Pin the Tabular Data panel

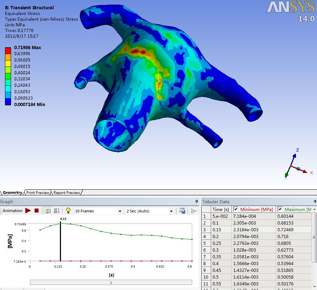tap(313, 201)
